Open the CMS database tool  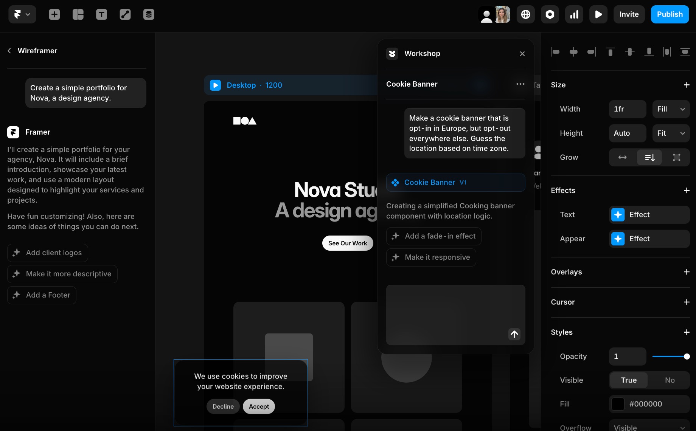[x=149, y=14]
